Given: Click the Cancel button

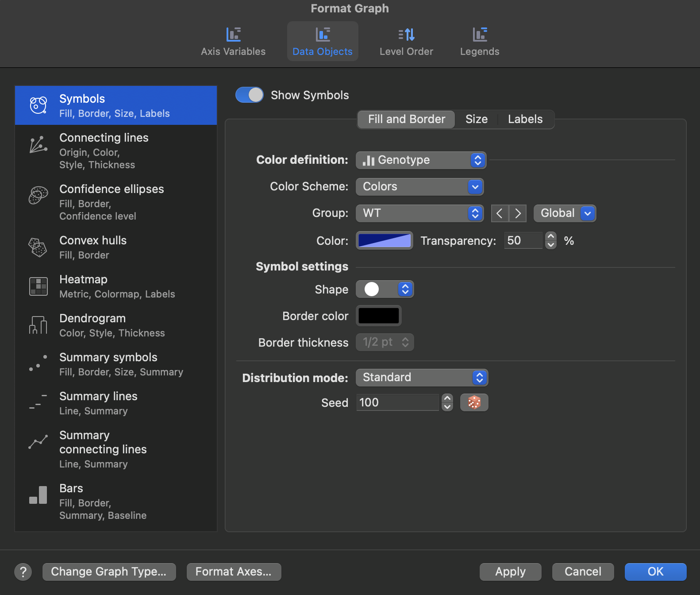Looking at the screenshot, I should click(x=583, y=572).
